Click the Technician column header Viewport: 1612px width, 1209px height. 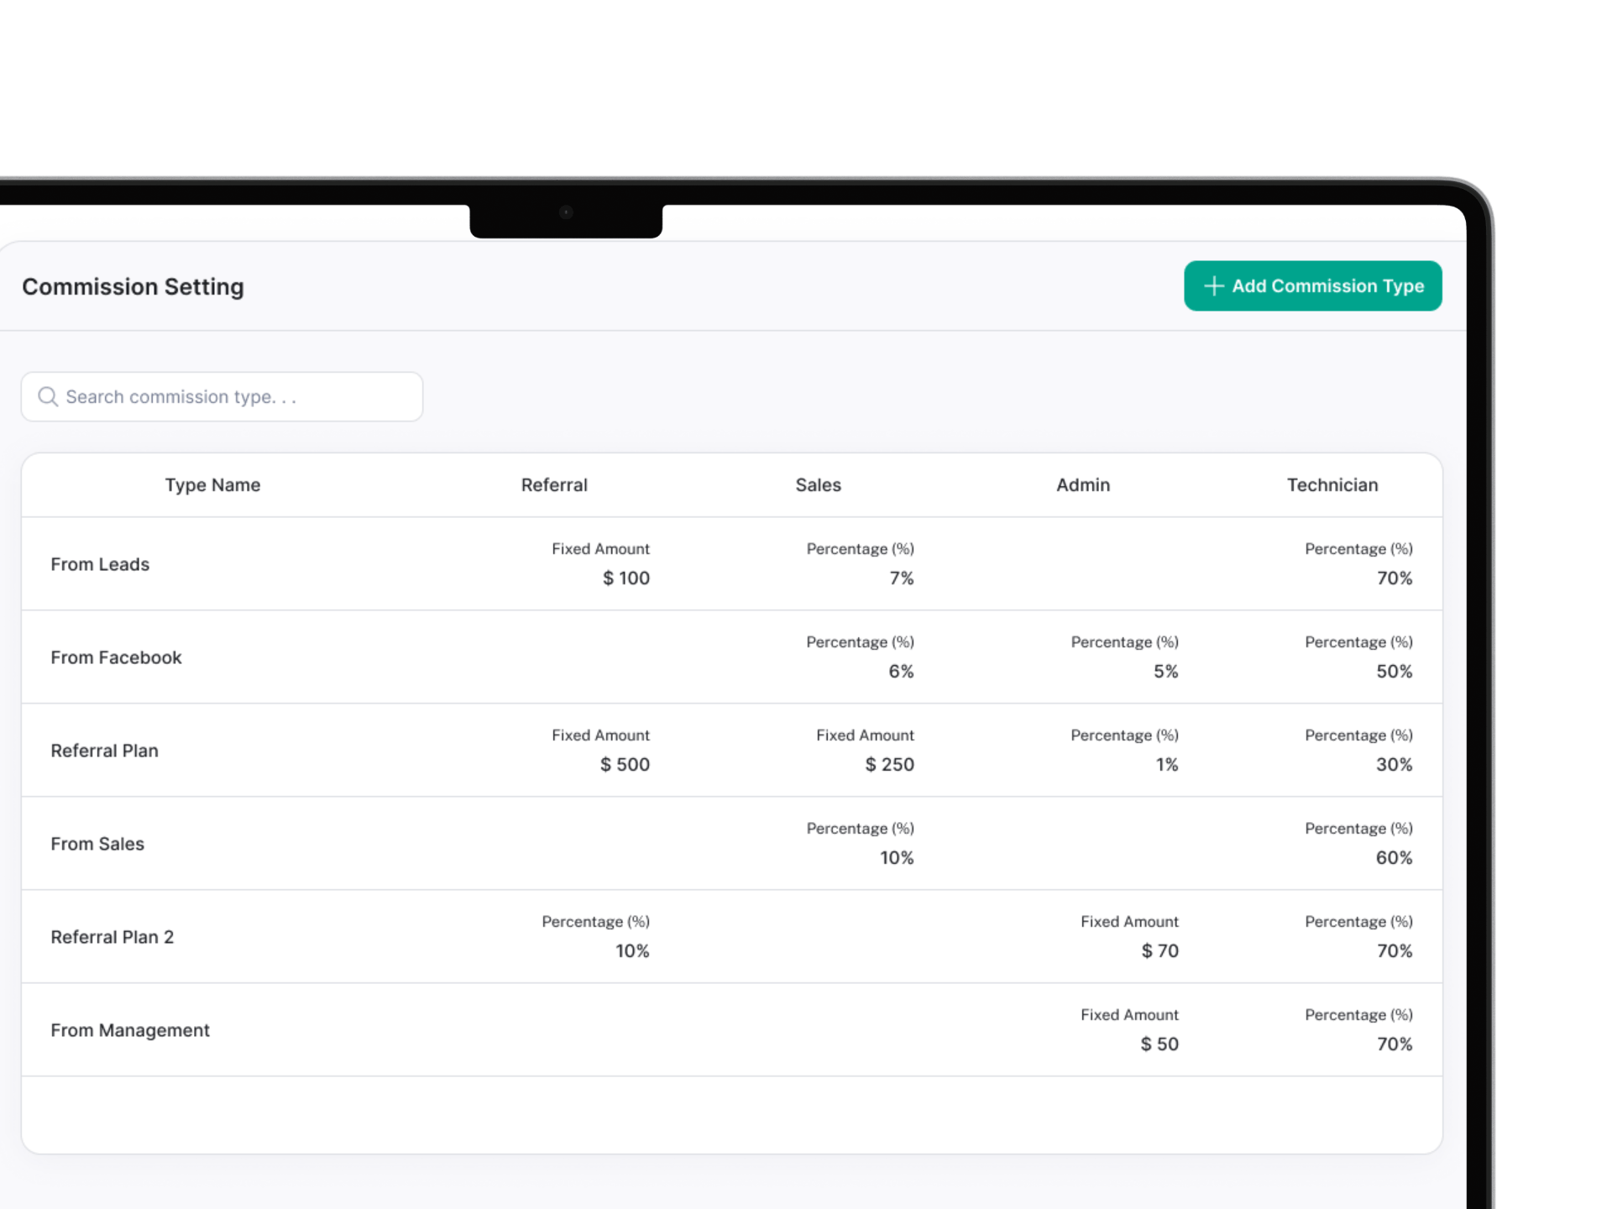(1333, 484)
